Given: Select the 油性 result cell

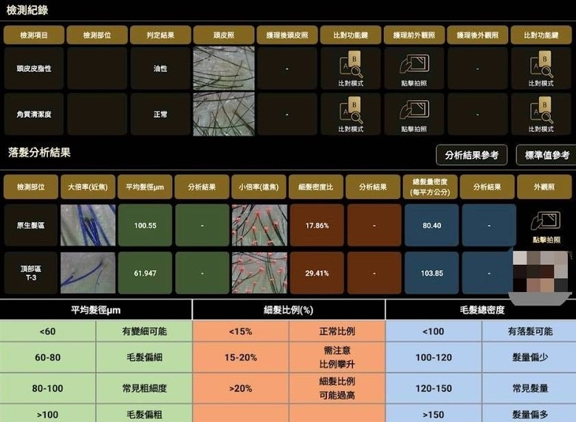Looking at the screenshot, I should pos(160,69).
